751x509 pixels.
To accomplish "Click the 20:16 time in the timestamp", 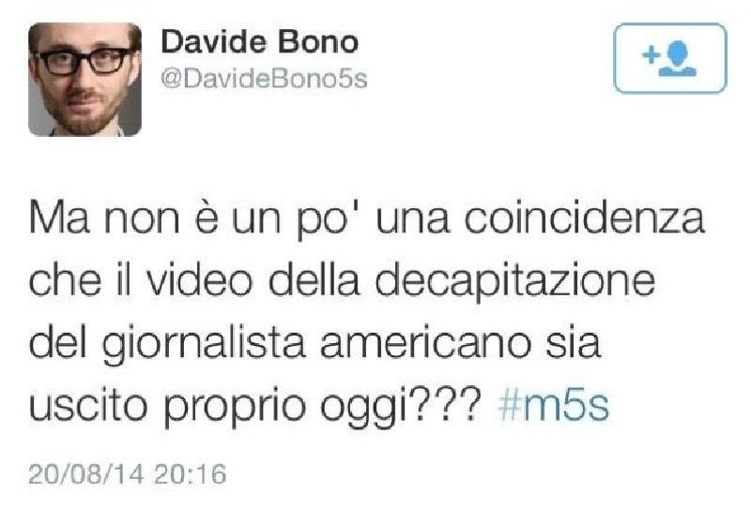I will tap(190, 474).
